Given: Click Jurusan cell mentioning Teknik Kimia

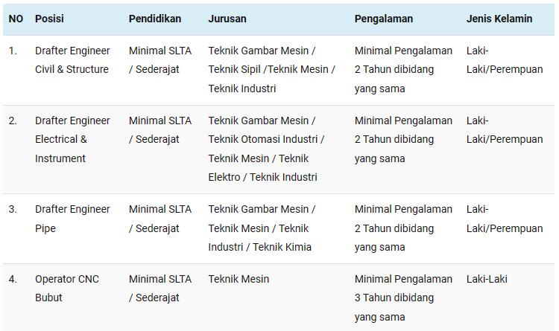Looking at the screenshot, I should coord(262,228).
